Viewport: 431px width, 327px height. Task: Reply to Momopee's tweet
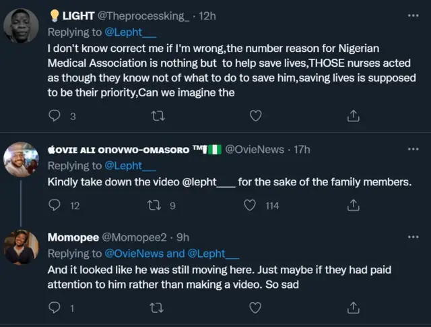pos(57,308)
